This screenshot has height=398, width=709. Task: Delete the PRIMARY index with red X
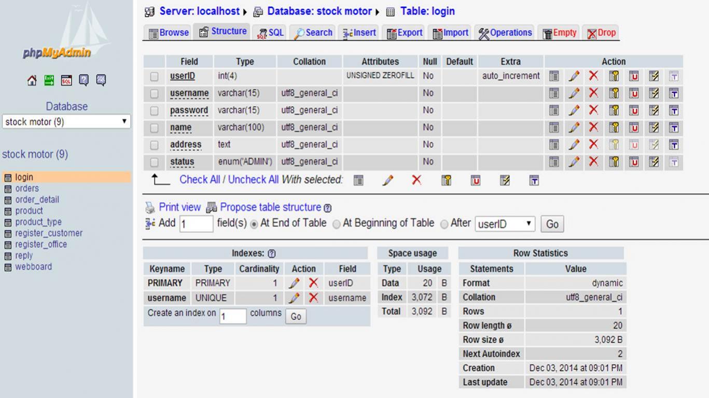point(313,283)
